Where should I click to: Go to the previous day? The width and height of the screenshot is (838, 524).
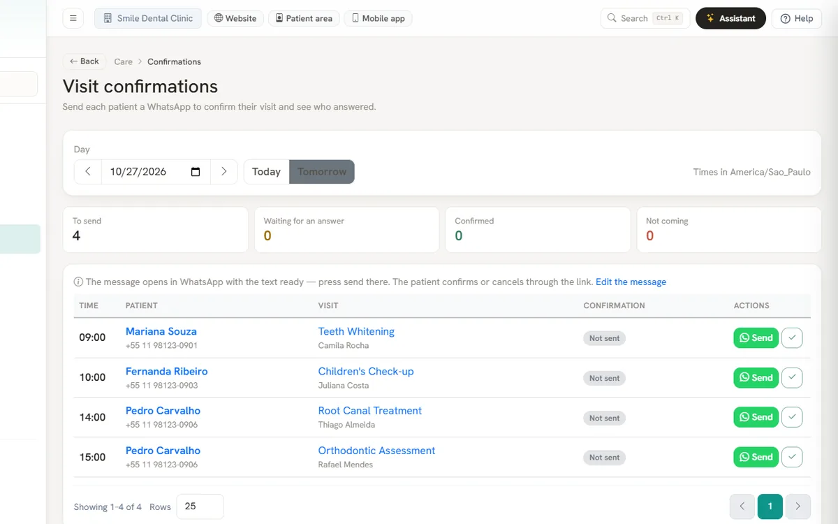coord(88,172)
